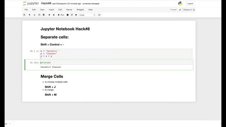
Task: Open the Help menu
Action: click(90, 10)
